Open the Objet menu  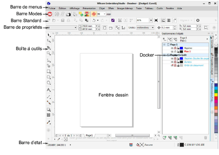pyautogui.click(x=102, y=8)
